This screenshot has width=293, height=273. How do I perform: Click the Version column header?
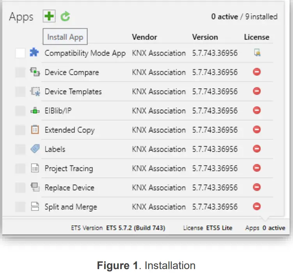205,37
